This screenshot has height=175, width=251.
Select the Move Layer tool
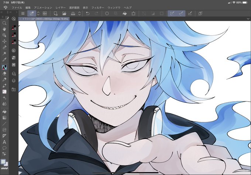(4, 41)
